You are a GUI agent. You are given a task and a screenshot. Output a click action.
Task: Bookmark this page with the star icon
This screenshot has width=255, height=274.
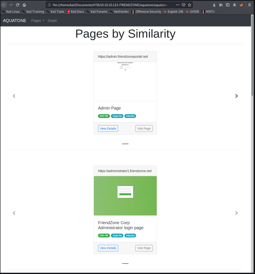tap(190, 5)
